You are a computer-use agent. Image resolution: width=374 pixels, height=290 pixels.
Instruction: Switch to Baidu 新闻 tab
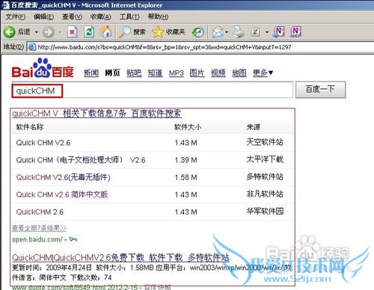click(x=91, y=72)
